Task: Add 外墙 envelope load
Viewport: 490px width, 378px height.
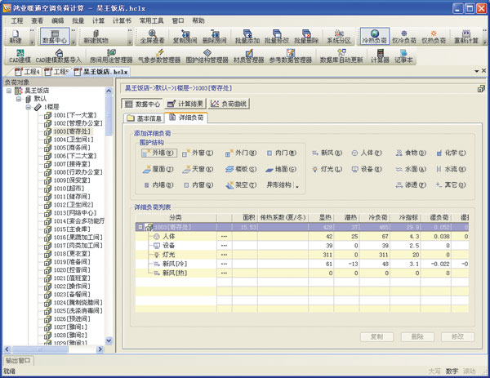Action: click(159, 153)
